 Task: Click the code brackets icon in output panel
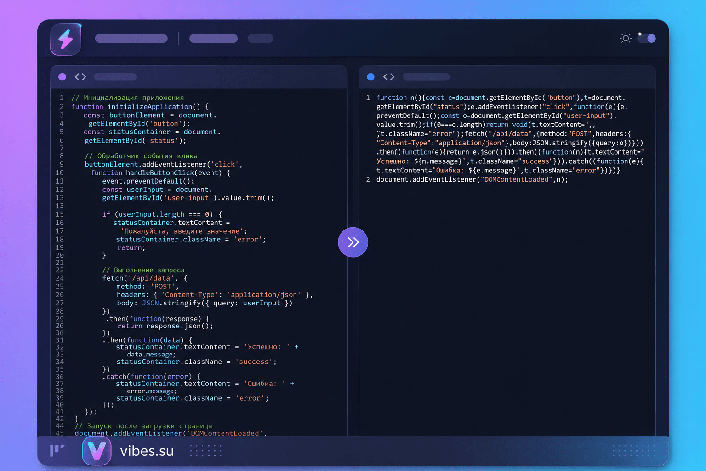[389, 77]
